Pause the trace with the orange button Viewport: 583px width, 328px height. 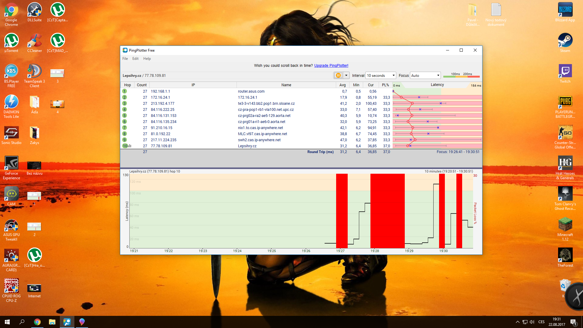pyautogui.click(x=338, y=75)
